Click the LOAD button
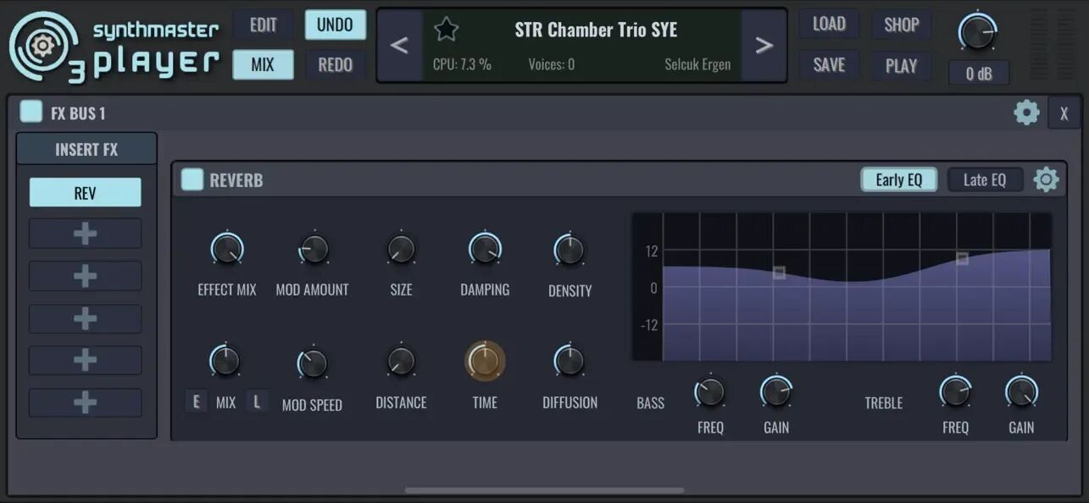The width and height of the screenshot is (1089, 503). tap(829, 25)
